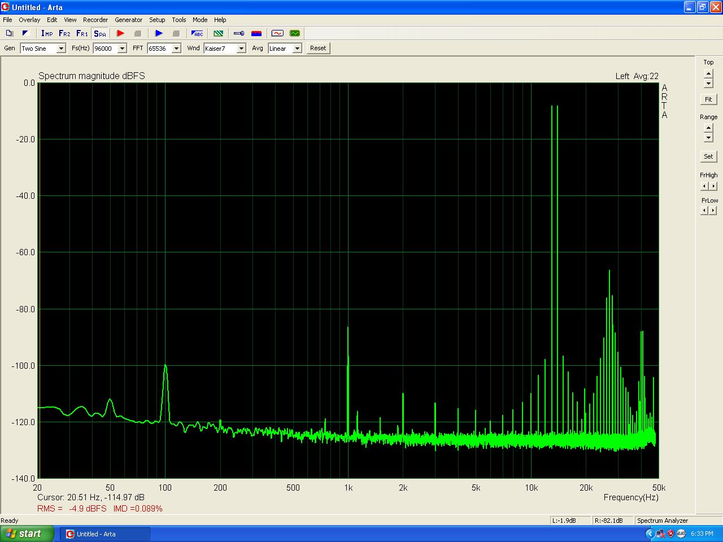Click the network disconnected tray icon
The image size is (723, 542).
[660, 534]
